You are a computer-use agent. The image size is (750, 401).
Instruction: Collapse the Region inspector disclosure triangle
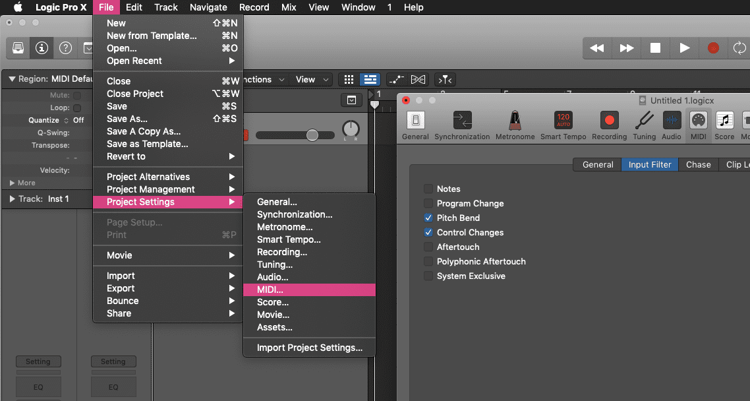pyautogui.click(x=12, y=79)
